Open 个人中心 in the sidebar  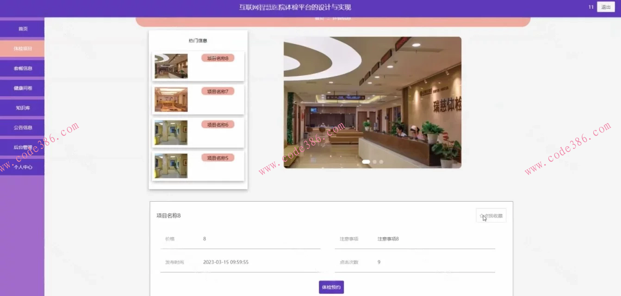22,166
